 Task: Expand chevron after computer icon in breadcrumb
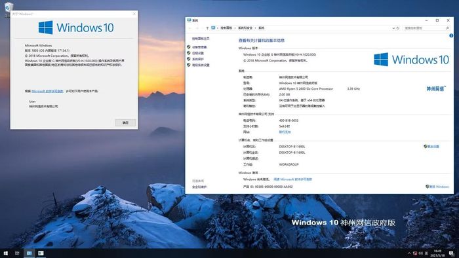218,28
